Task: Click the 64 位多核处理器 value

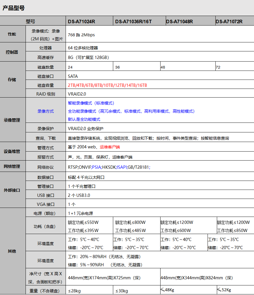Action: pyautogui.click(x=83, y=48)
